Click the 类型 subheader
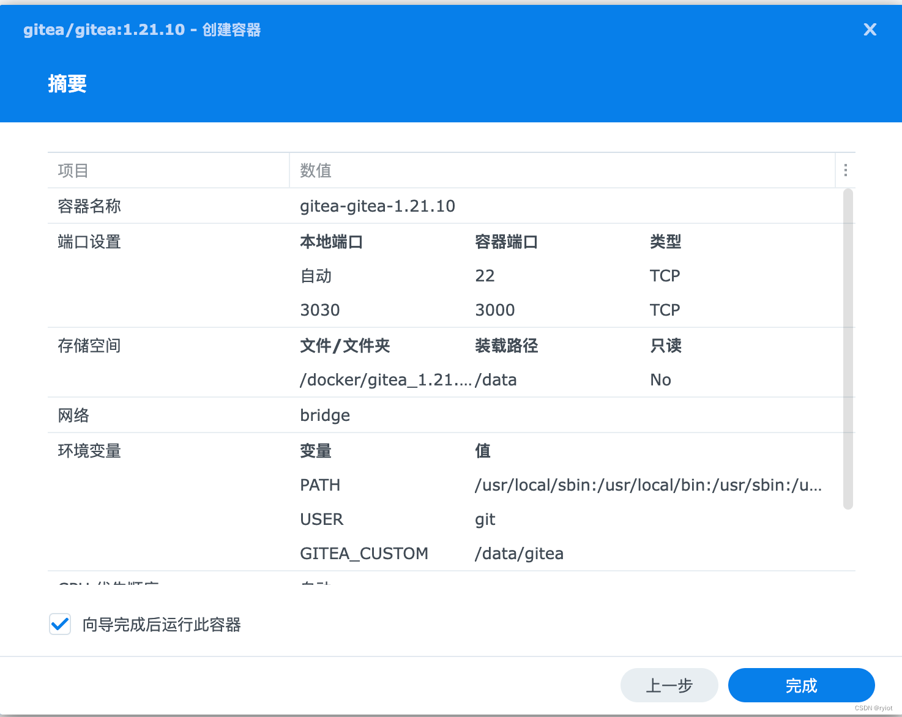 666,242
